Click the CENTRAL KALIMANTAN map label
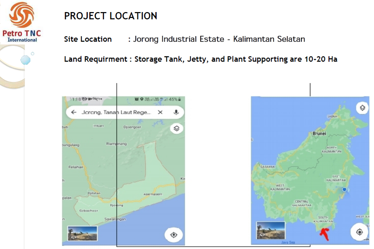This screenshot has width=374, height=249. point(302,203)
